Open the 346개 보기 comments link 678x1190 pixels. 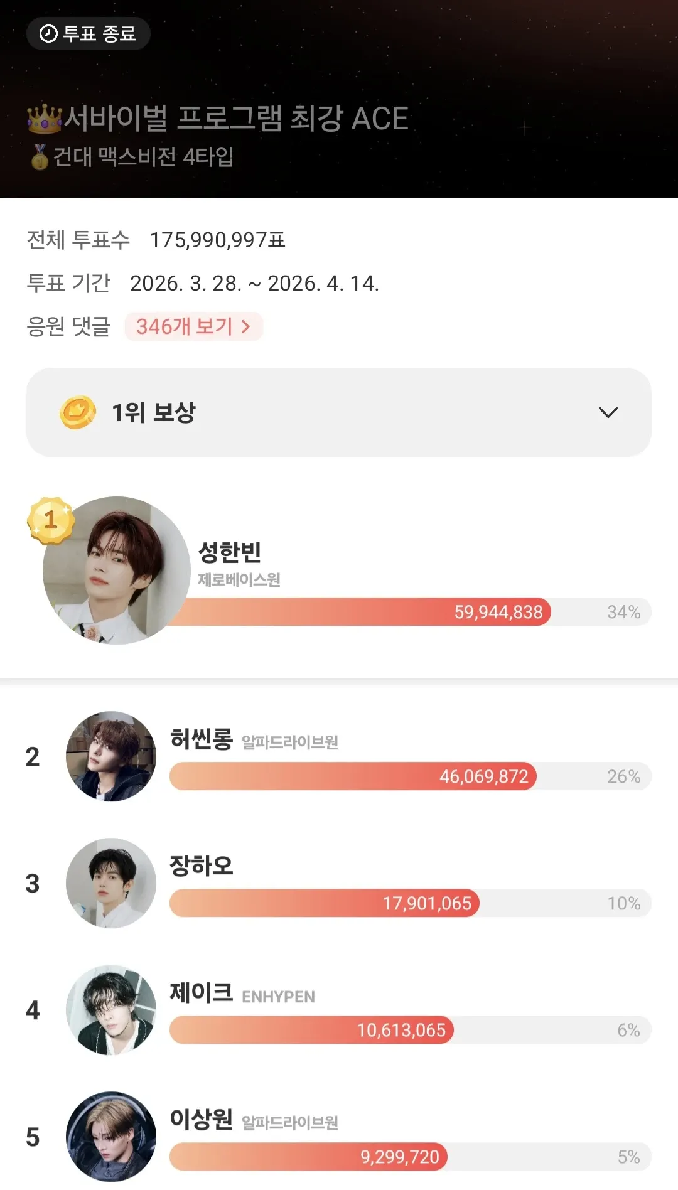pos(193,326)
